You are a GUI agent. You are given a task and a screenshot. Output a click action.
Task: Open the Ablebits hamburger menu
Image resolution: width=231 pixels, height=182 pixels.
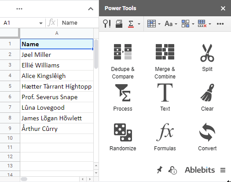click(223, 170)
